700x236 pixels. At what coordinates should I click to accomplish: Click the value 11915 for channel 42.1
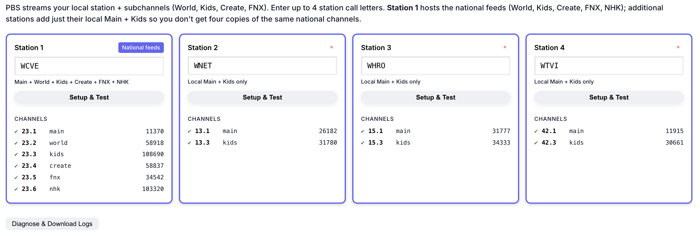675,131
